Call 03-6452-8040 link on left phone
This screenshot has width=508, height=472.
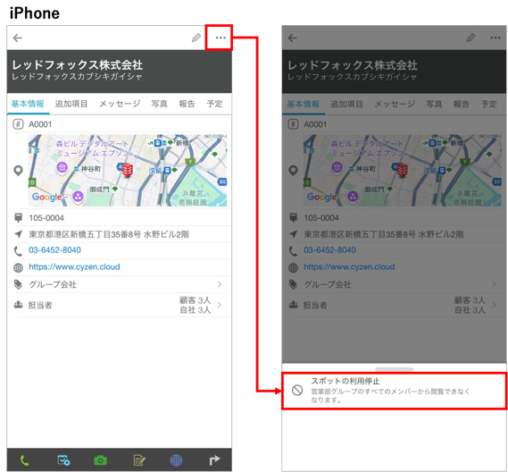[x=54, y=250]
